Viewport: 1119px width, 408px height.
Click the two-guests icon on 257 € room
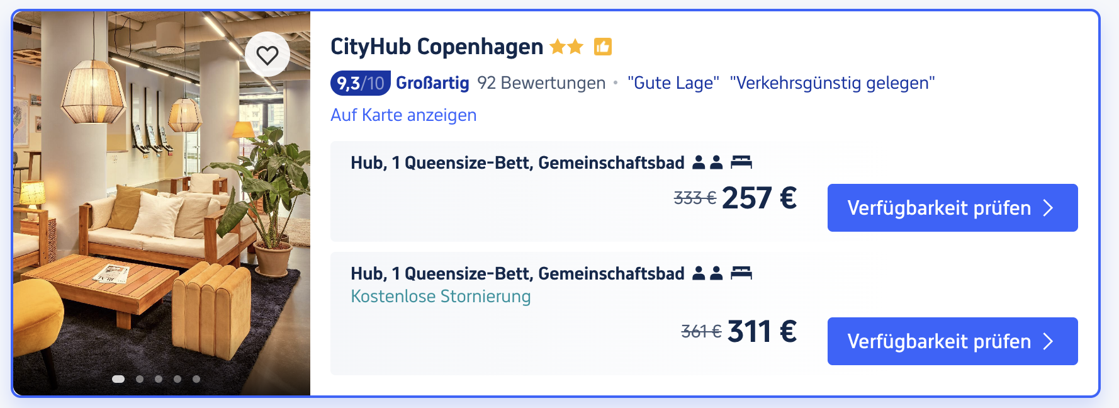point(707,162)
